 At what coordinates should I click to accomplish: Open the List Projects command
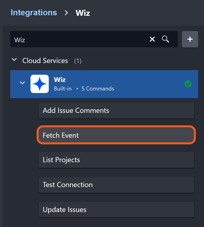tap(116, 160)
